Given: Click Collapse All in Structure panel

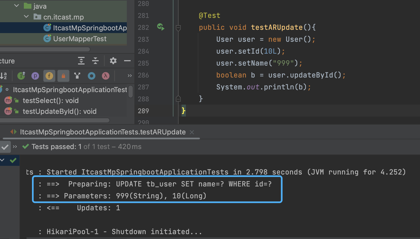Looking at the screenshot, I should (x=95, y=61).
